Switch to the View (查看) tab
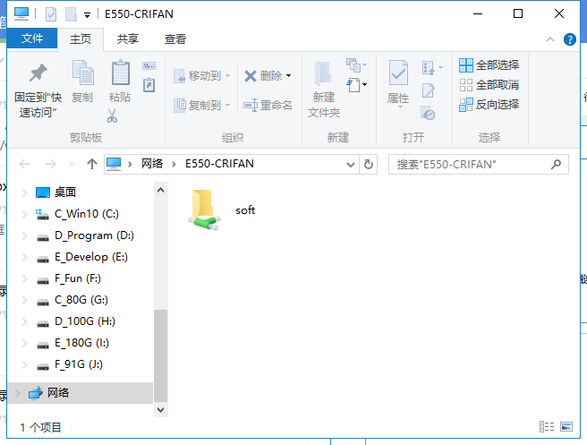The image size is (587, 445). coord(174,39)
